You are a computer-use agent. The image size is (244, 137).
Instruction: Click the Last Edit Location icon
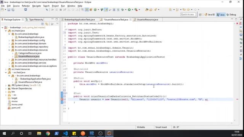pyautogui.click(x=184, y=10)
